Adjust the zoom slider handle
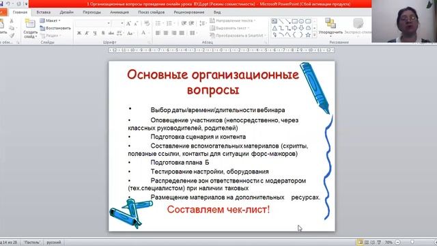The image size is (437, 246). tap(412, 243)
